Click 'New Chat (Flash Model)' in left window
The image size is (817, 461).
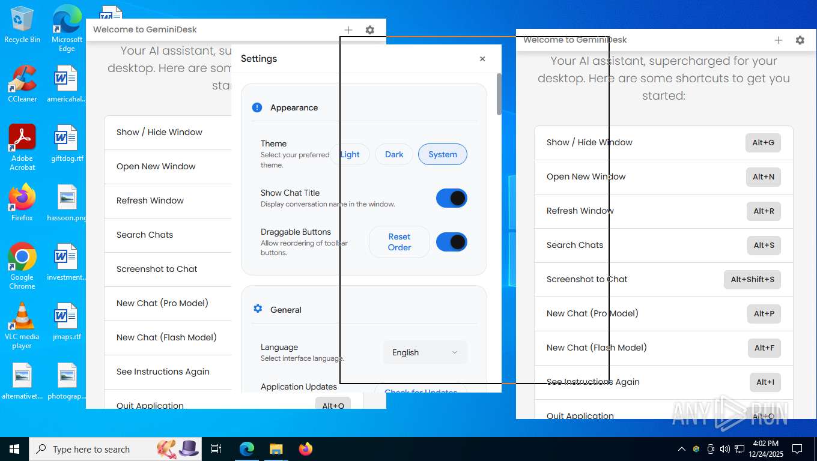166,337
